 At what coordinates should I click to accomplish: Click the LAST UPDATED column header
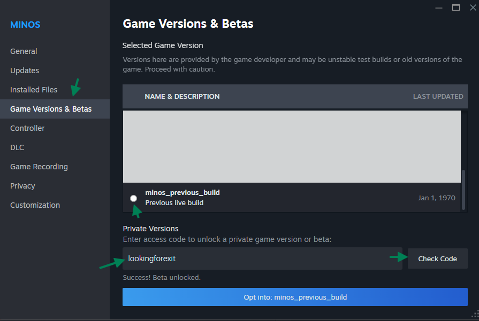[x=438, y=97]
